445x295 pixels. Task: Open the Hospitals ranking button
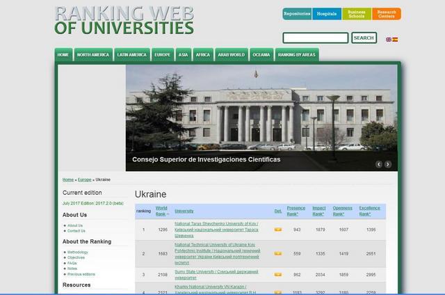(x=327, y=14)
